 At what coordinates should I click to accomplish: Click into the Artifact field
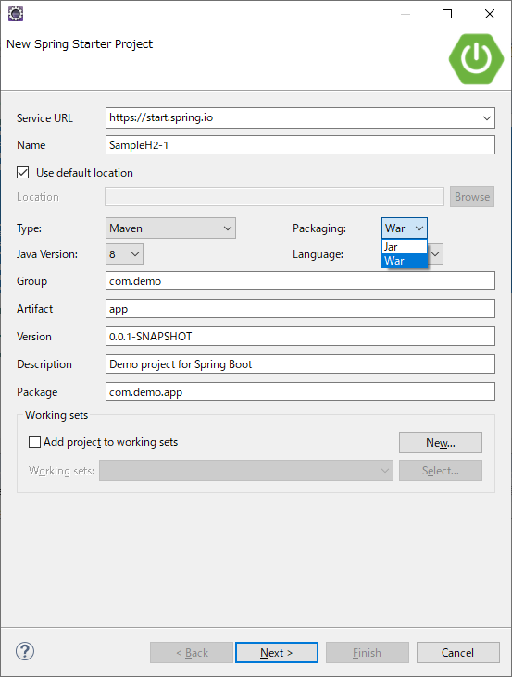[300, 309]
